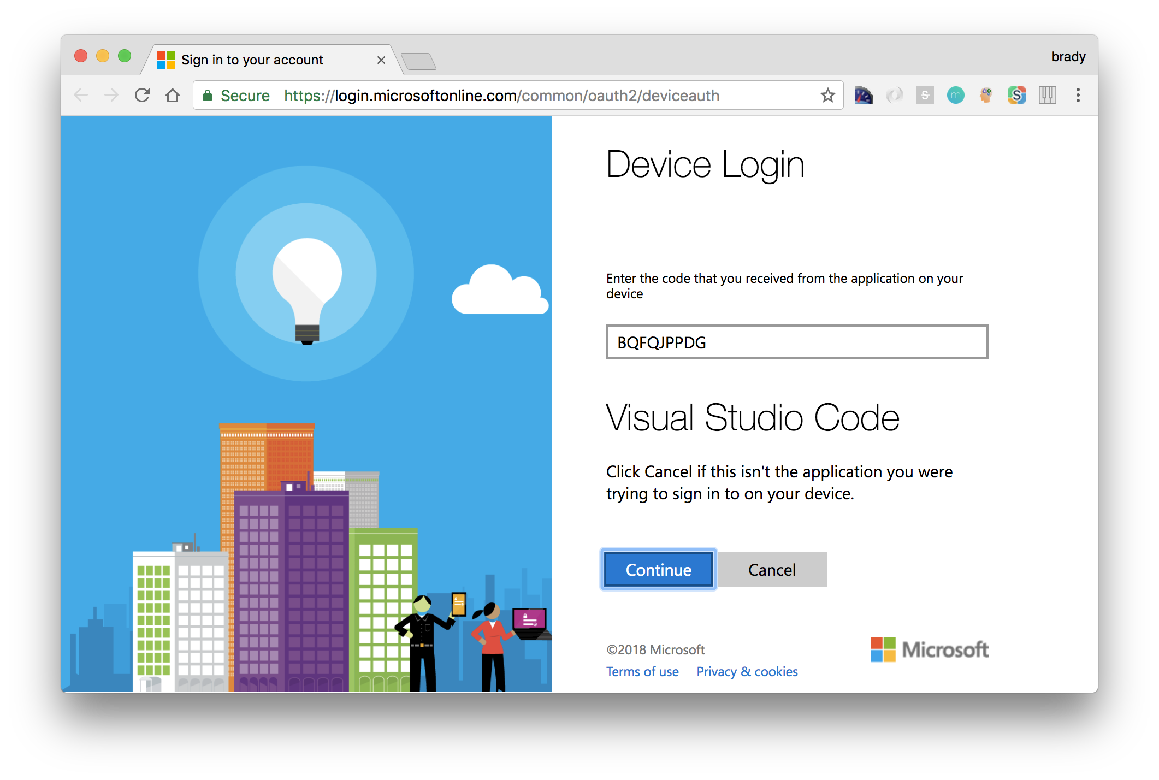
Task: Open the Privacy & cookies link
Action: pyautogui.click(x=747, y=672)
